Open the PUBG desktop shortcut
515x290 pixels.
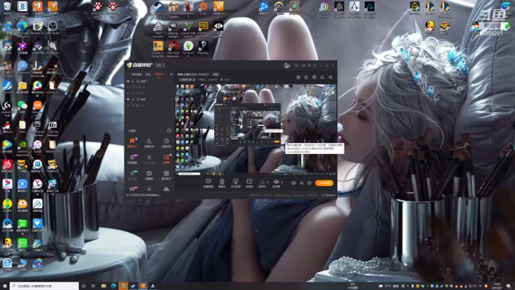[x=203, y=30]
